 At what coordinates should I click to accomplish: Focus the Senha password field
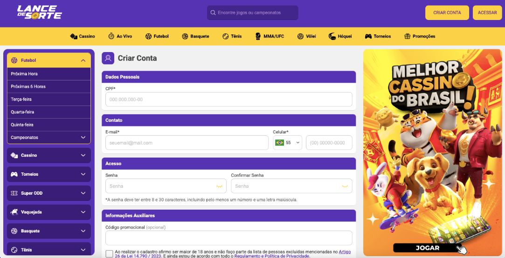click(x=166, y=186)
